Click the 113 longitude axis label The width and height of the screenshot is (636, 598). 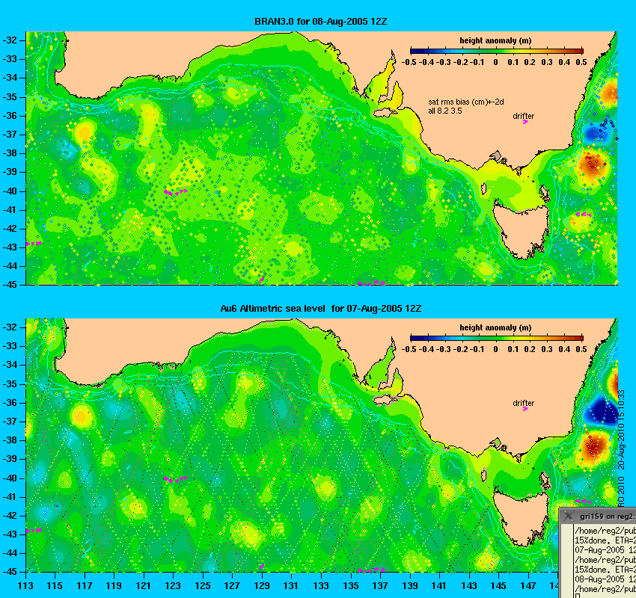[25, 586]
